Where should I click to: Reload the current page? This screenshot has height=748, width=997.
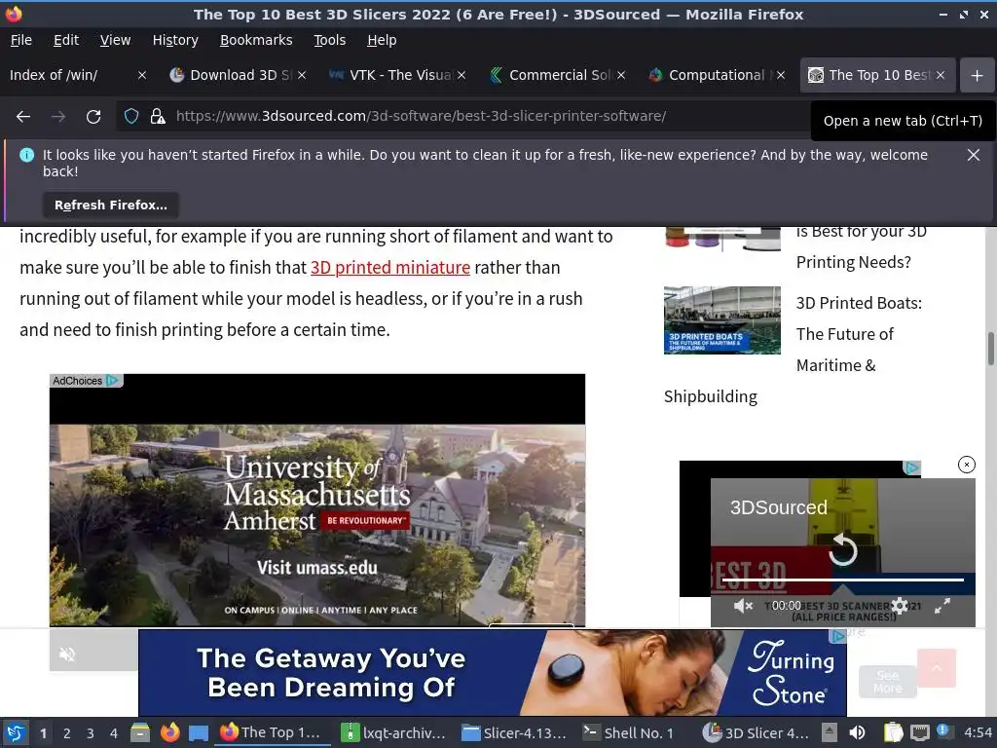coord(93,117)
